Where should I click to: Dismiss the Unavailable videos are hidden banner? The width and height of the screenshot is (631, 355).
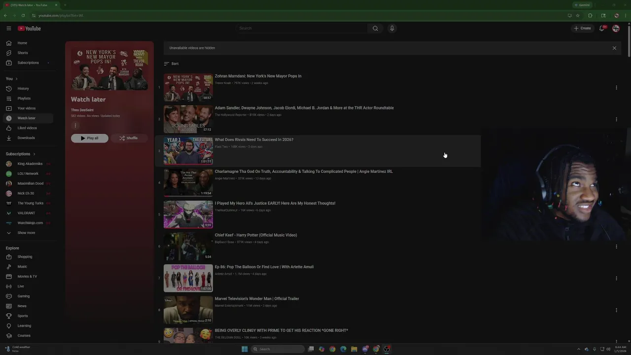coord(614,48)
